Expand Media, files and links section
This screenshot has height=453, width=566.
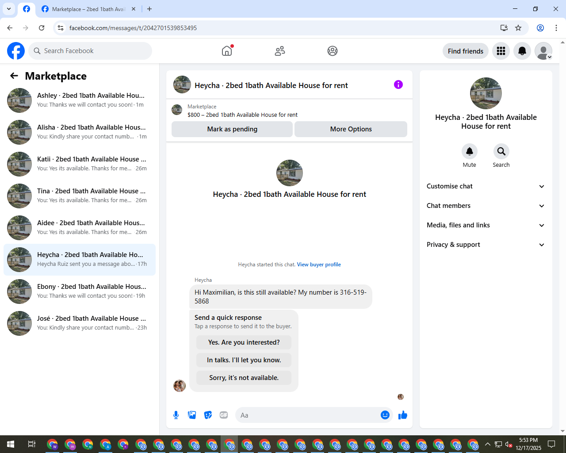tap(486, 225)
